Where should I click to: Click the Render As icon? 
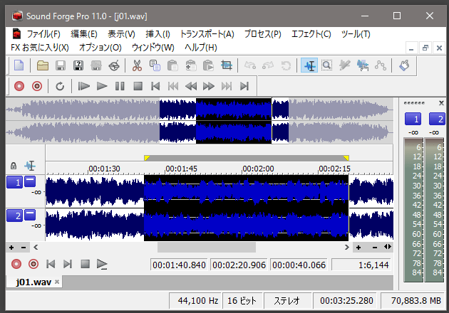click(96, 65)
